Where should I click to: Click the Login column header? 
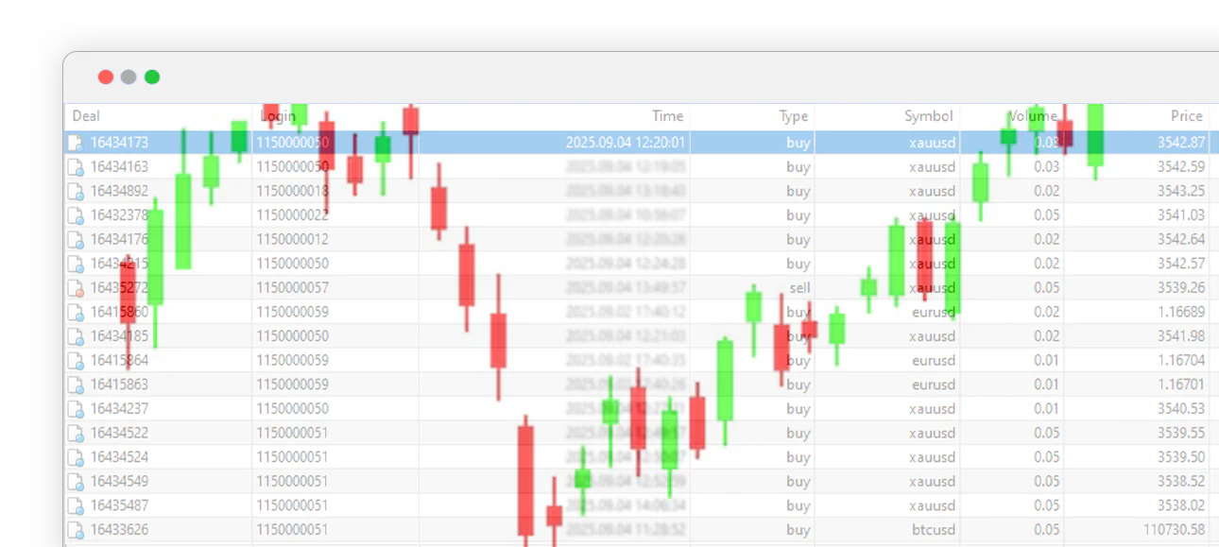[280, 115]
